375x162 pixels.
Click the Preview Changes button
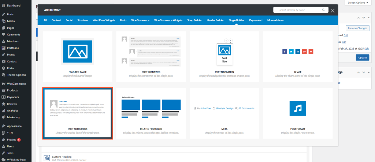pyautogui.click(x=357, y=28)
